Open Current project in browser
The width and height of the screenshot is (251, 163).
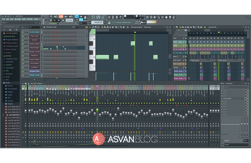click(11, 33)
